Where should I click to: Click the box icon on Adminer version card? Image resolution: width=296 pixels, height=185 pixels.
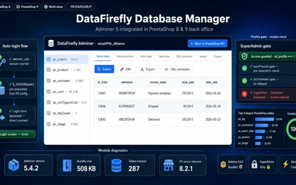click(14, 165)
